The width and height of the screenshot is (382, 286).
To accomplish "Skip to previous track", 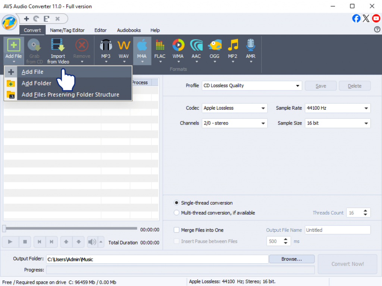I will click(x=40, y=242).
